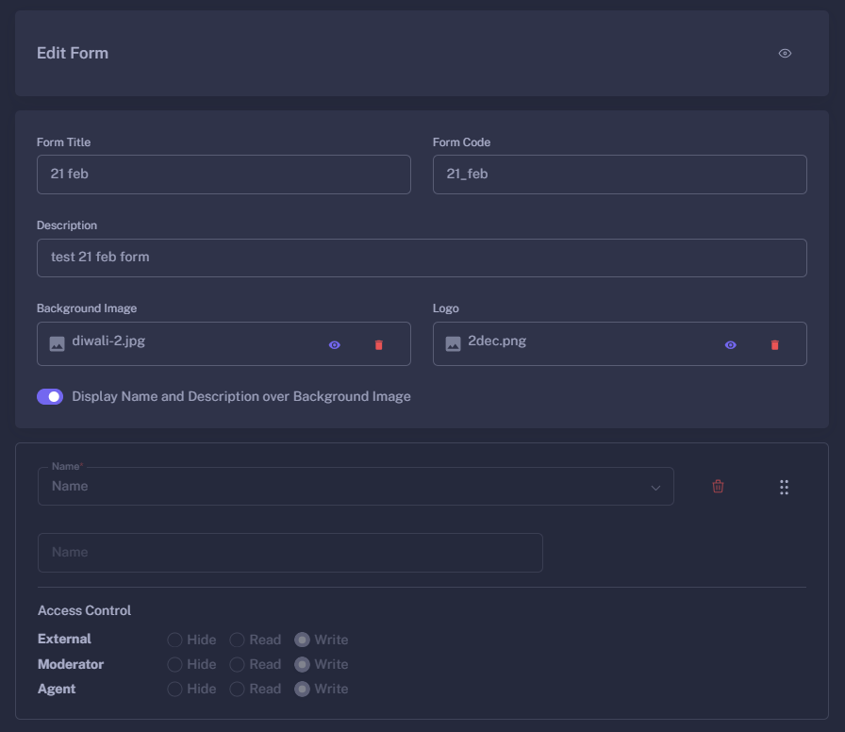The image size is (845, 732).
Task: Click the Description field with test 21 feb form
Action: (x=422, y=258)
